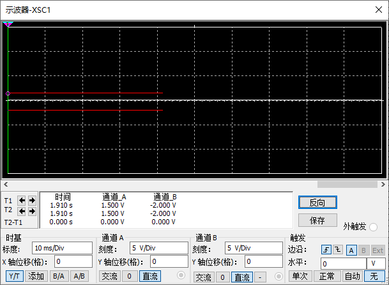This screenshot has height=285, width=389.
Task: Click trigger level unit V field
Action: point(376,264)
